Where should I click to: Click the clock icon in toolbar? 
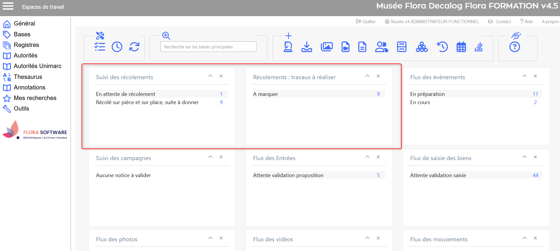tap(117, 47)
